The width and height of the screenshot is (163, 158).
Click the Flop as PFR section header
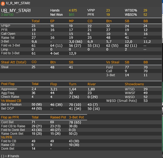coord(10,117)
